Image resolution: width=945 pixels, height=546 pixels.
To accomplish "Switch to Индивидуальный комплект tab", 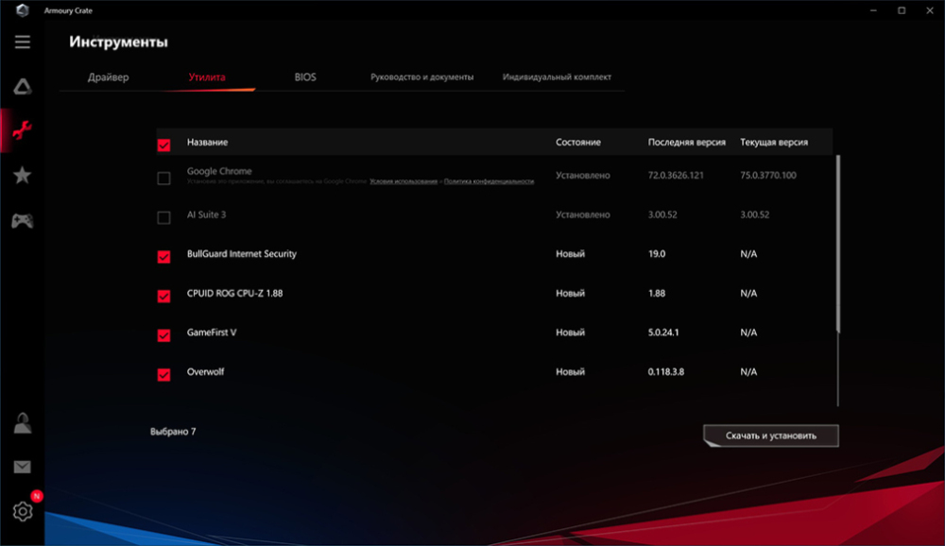I will coord(557,77).
